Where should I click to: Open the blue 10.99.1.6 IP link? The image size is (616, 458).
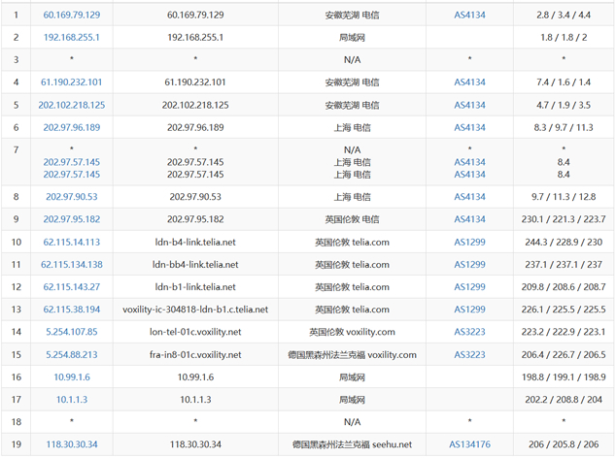tap(72, 377)
